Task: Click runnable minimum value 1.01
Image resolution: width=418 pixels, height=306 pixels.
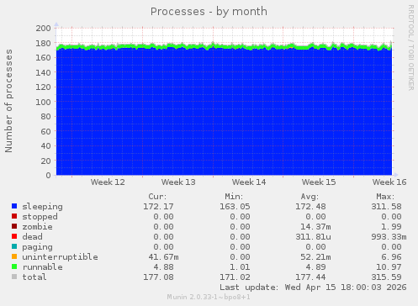Action: pyautogui.click(x=240, y=267)
